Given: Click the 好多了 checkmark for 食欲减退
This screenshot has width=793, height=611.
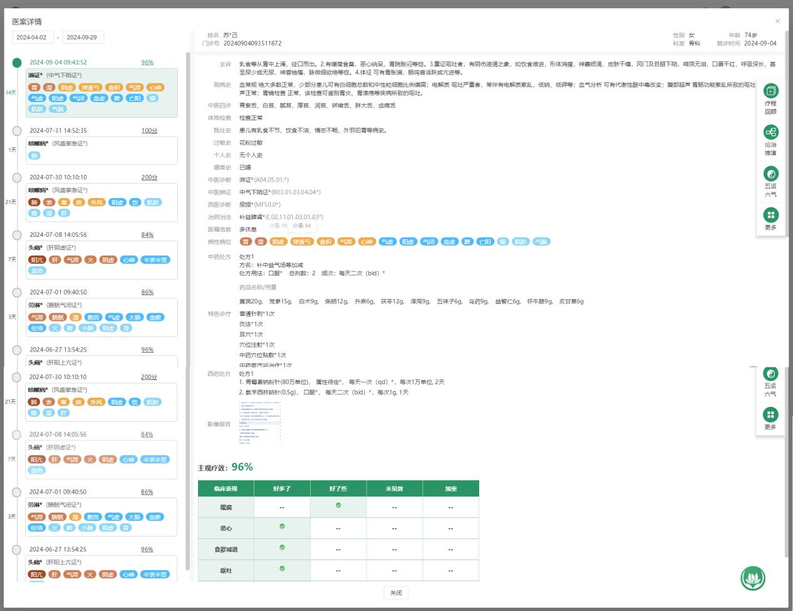Looking at the screenshot, I should [282, 548].
